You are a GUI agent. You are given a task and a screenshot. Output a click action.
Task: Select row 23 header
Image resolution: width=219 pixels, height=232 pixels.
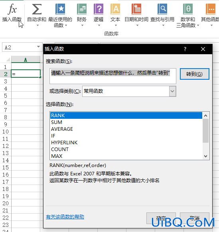6,225
